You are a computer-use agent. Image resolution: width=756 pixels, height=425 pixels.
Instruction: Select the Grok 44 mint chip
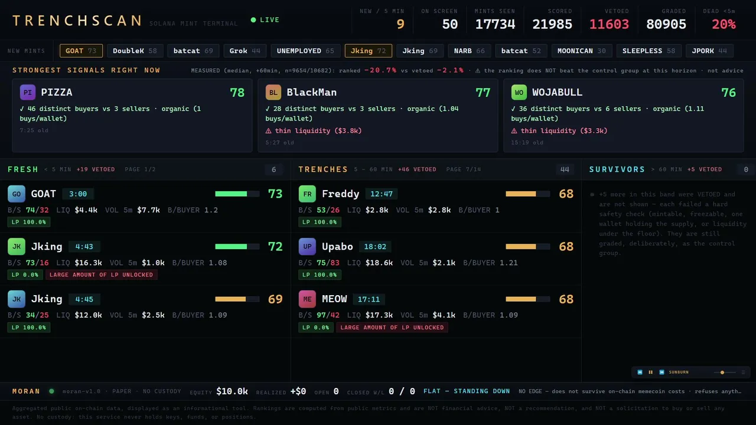(245, 51)
